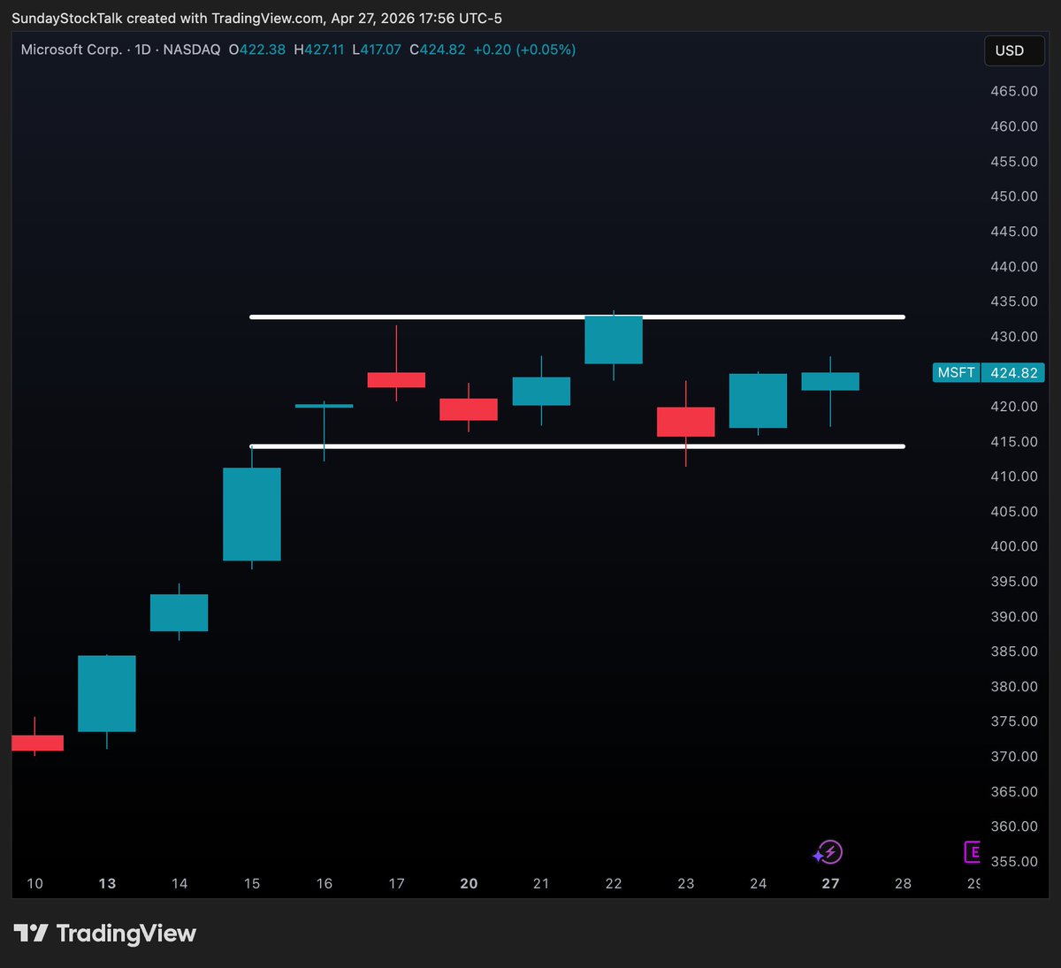Click the April 10 red candle
This screenshot has width=1061, height=968.
(x=37, y=743)
